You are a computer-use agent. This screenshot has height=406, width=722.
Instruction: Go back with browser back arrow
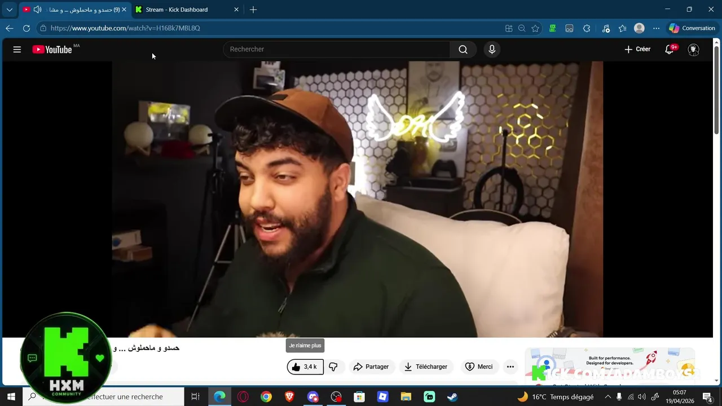[10, 28]
